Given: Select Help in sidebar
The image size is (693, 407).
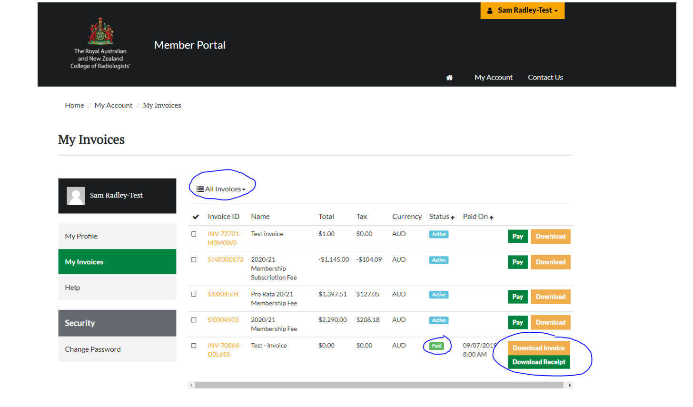Looking at the screenshot, I should [x=117, y=288].
